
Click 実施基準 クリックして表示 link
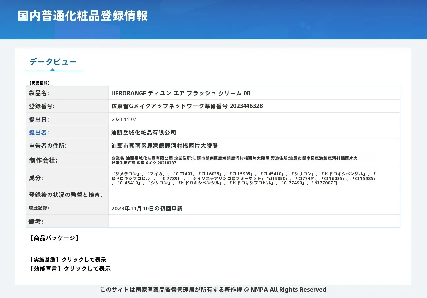[x=68, y=260]
